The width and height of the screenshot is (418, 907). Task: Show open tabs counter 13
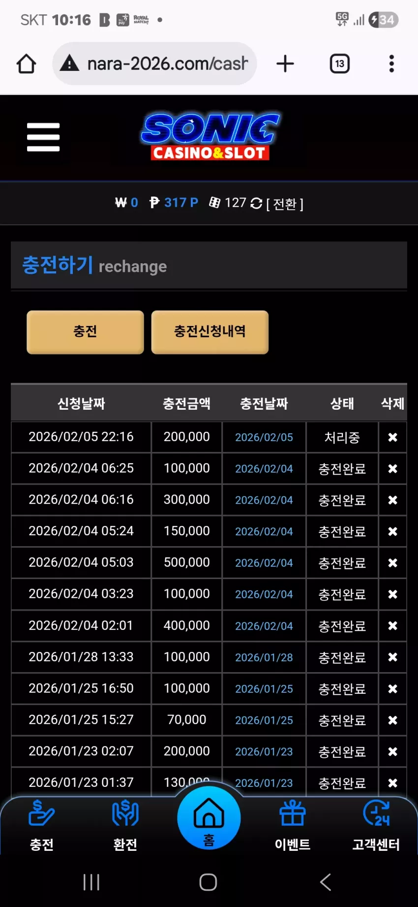[x=340, y=64]
